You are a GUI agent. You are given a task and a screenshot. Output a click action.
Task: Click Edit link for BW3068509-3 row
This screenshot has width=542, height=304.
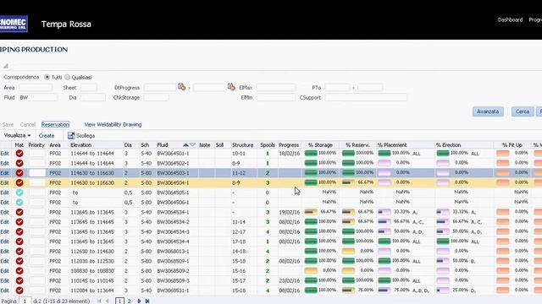click(4, 281)
